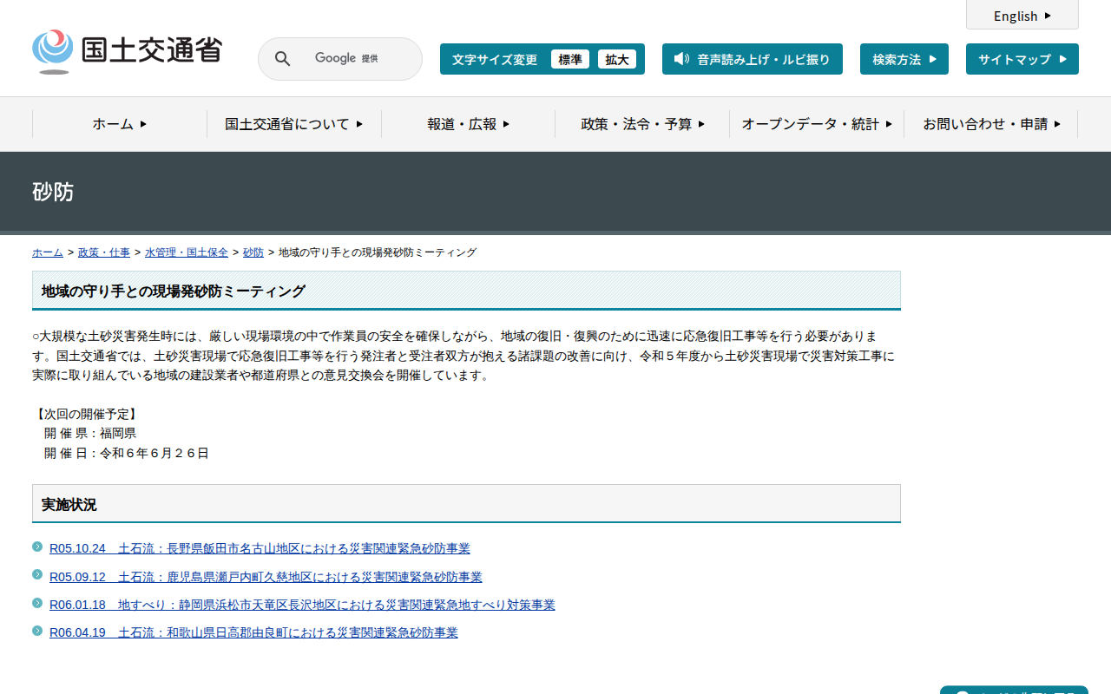This screenshot has height=694, width=1111.
Task: Expand the 国土交通省について menu
Action: tap(293, 124)
